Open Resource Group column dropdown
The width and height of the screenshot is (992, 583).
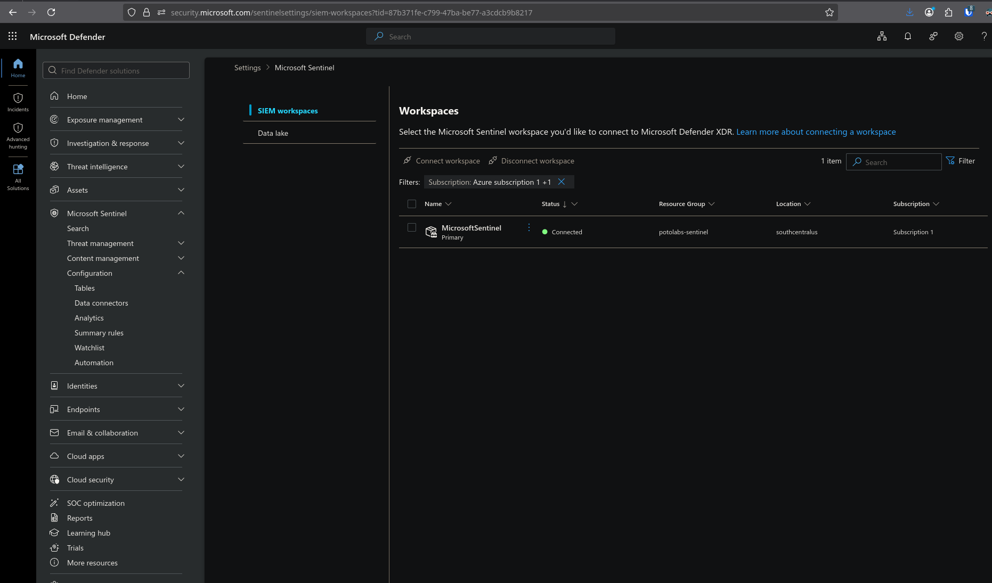pyautogui.click(x=712, y=204)
